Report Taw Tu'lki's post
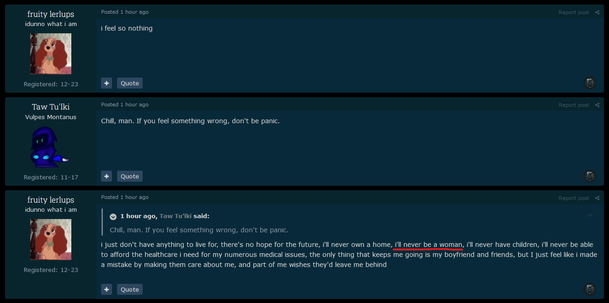This screenshot has width=609, height=303. 573,105
